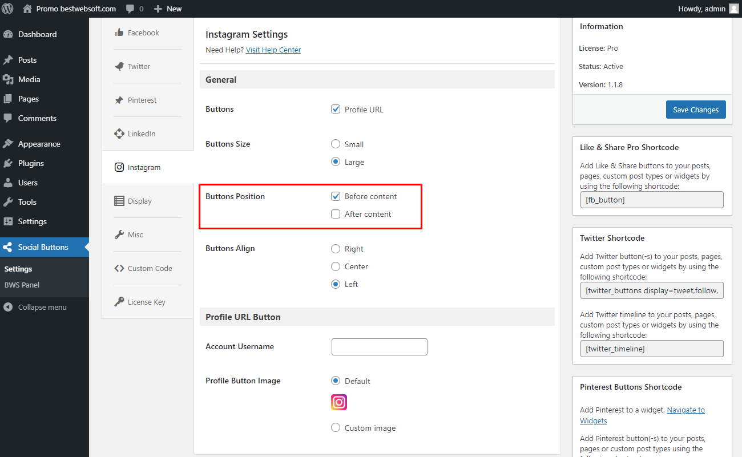The height and width of the screenshot is (457, 742).
Task: Click the plus icon next to New
Action: (x=158, y=9)
